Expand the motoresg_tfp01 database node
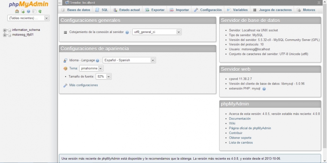Image resolution: width=327 pixels, height=163 pixels. [5, 35]
